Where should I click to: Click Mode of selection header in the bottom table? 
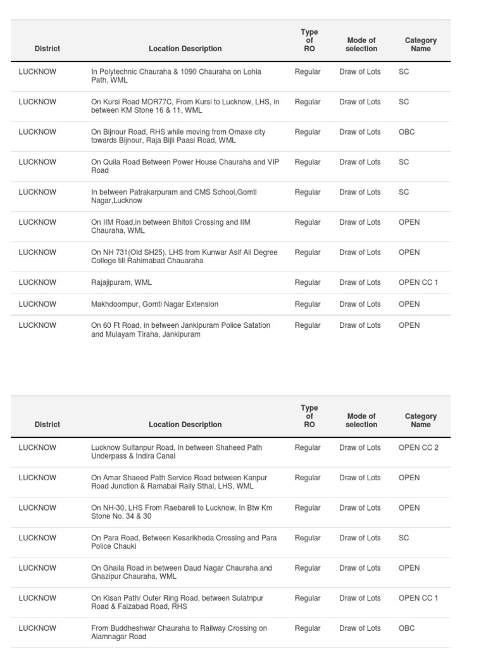361,420
